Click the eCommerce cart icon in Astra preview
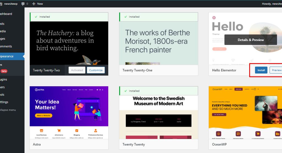Image resolution: width=282 pixels, height=153 pixels. [59, 131]
